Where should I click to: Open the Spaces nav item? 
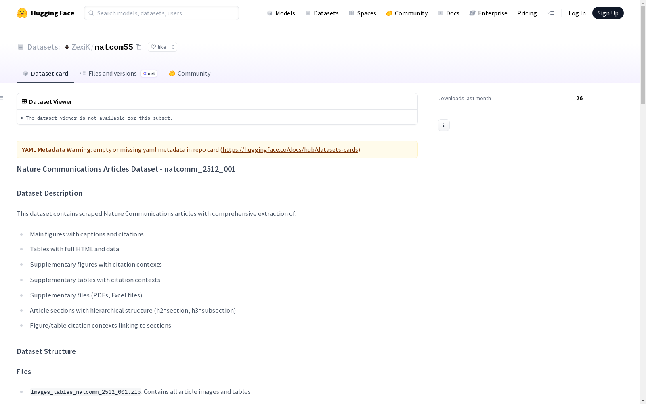tap(362, 13)
